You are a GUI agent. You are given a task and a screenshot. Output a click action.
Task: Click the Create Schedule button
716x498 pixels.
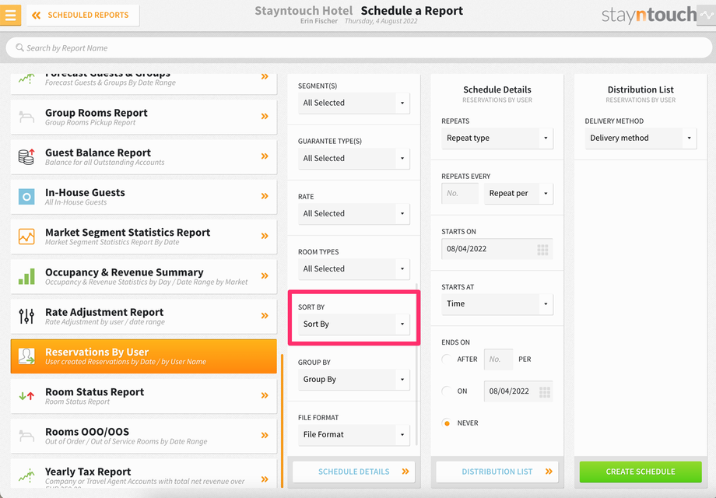tap(641, 472)
